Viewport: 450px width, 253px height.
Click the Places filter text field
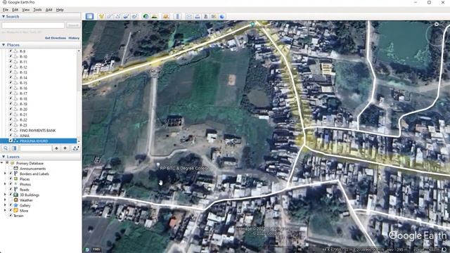[x=36, y=148]
